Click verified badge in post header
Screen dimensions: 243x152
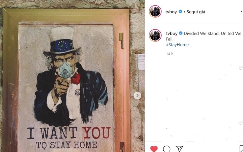(x=180, y=12)
